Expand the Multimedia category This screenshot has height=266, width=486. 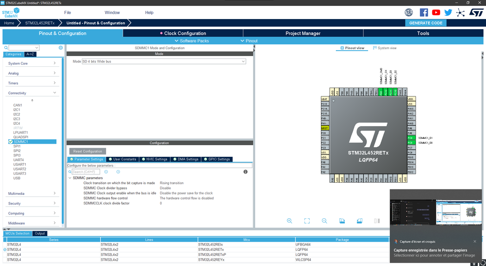[32, 193]
